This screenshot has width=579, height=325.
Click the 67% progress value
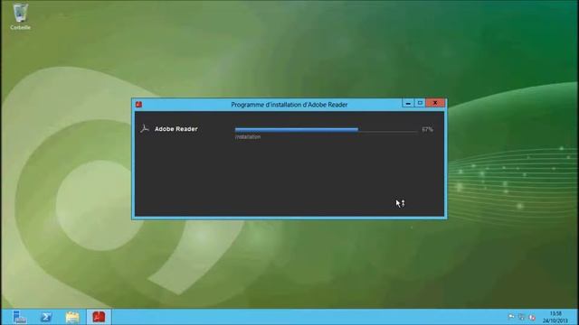427,129
